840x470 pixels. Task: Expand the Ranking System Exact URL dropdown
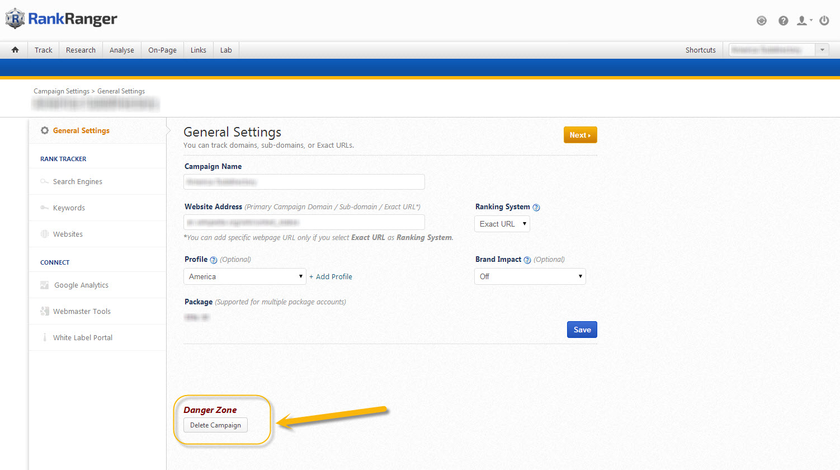click(502, 224)
